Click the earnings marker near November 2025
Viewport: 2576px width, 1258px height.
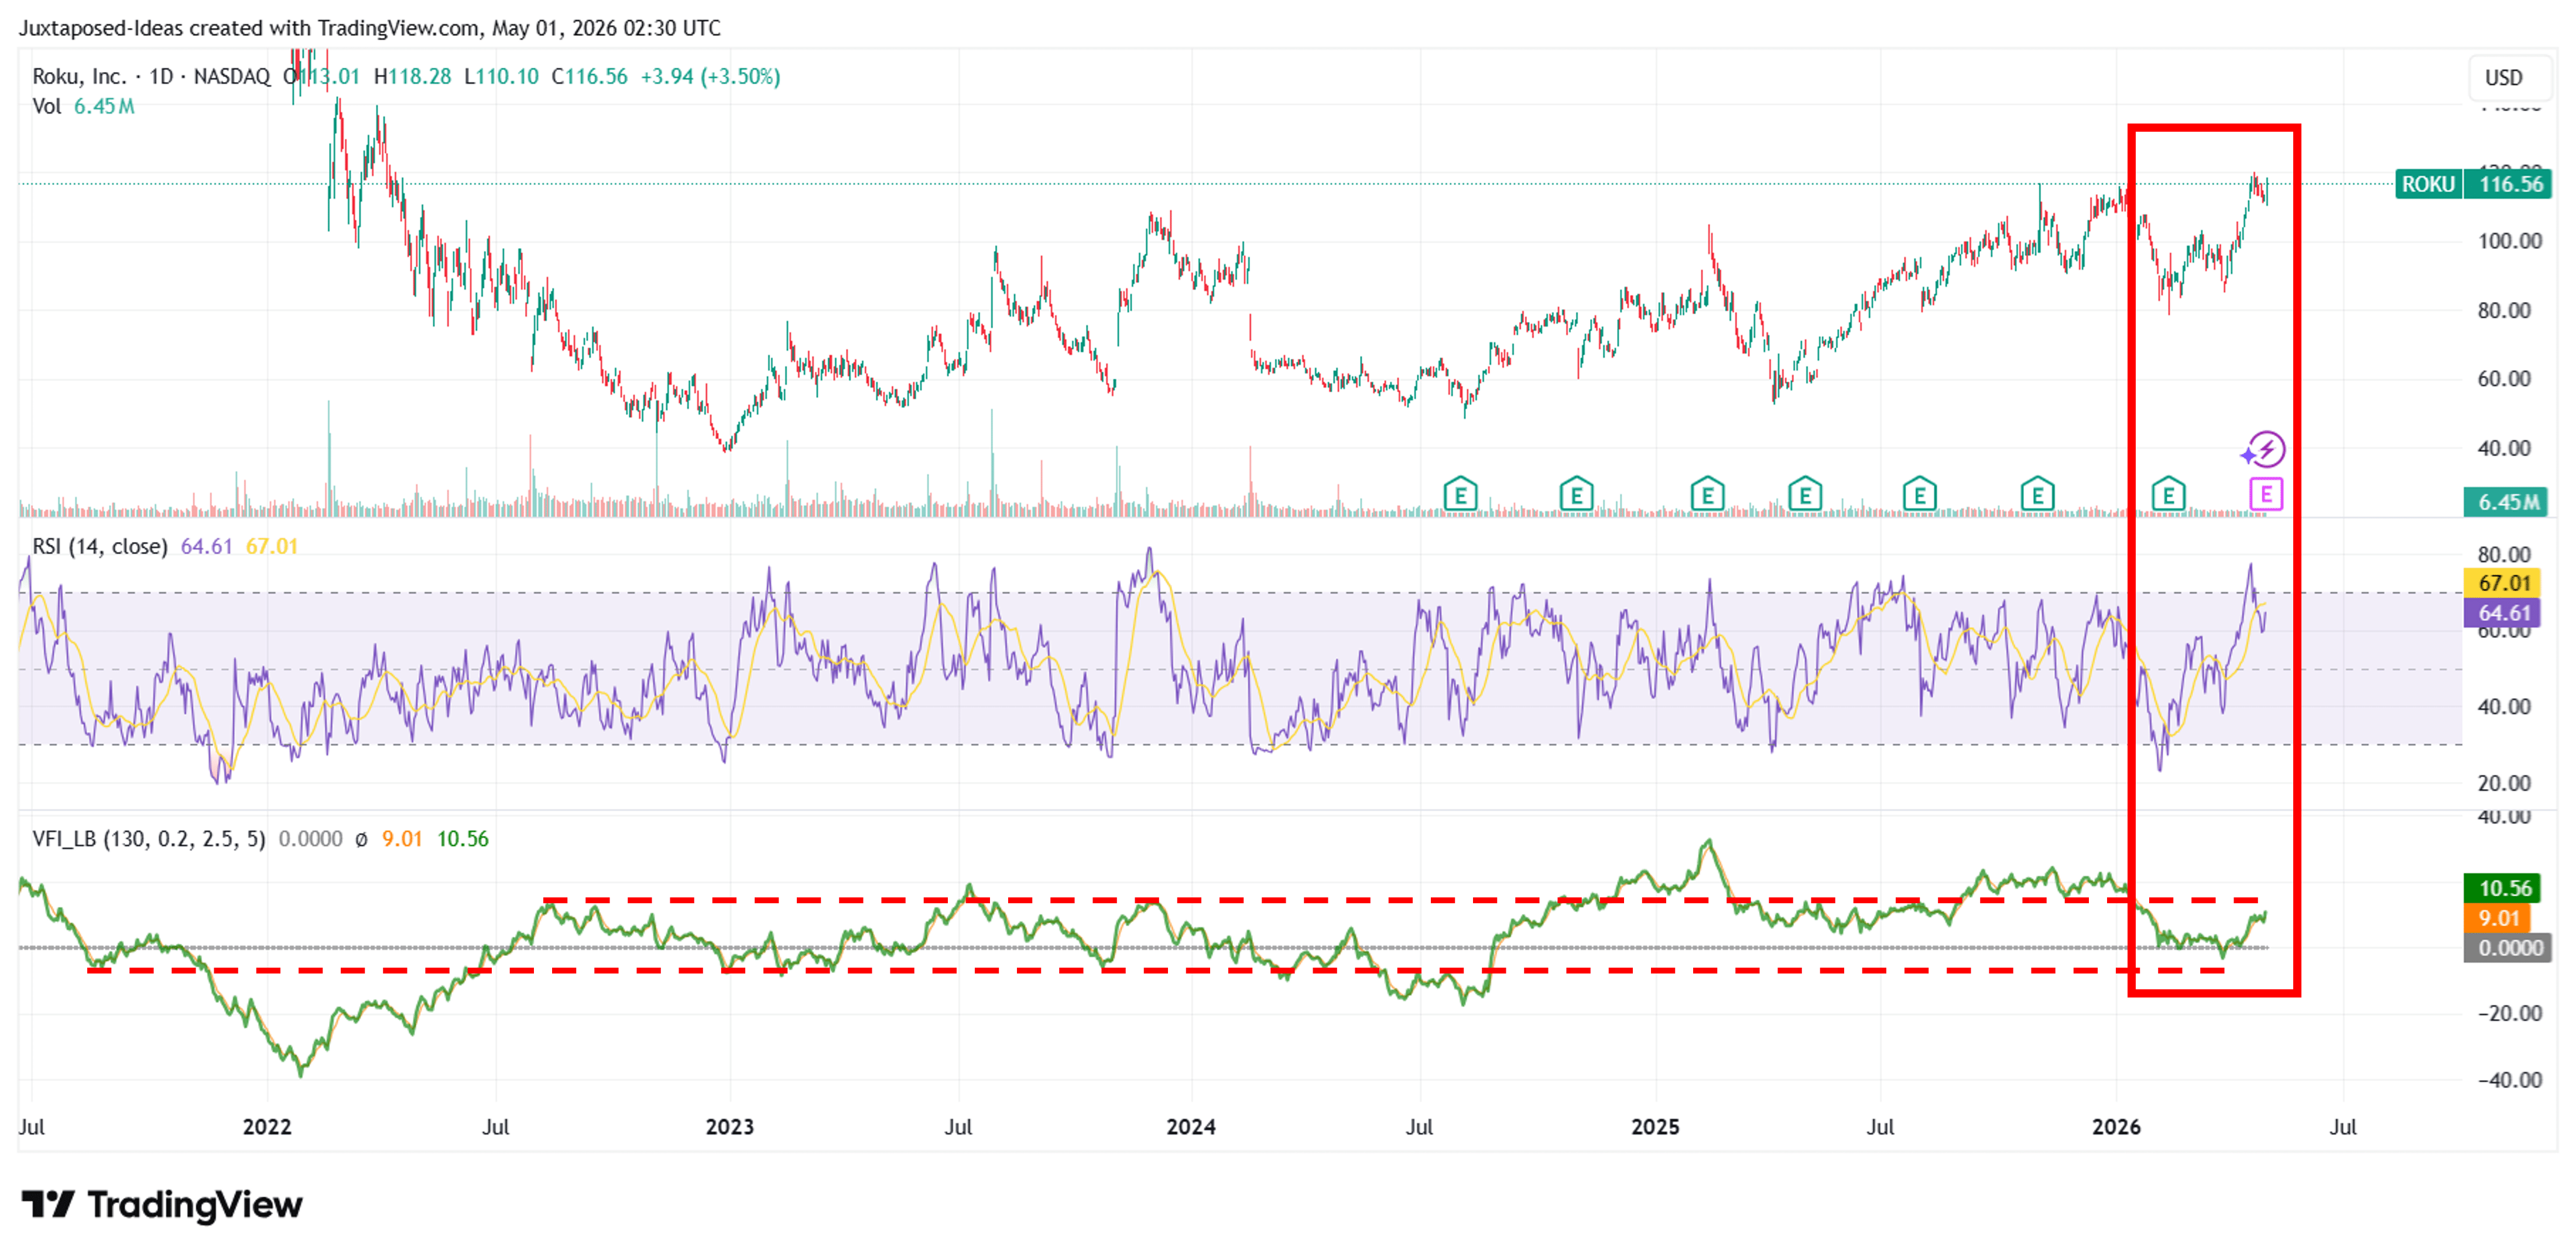(x=2037, y=494)
